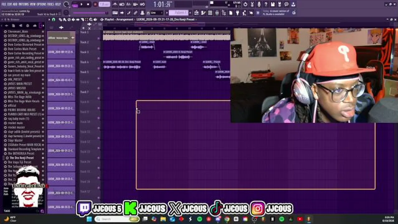398x224 pixels.
Task: Select Dom Corleo Main Preset in browser
Action: point(22,49)
